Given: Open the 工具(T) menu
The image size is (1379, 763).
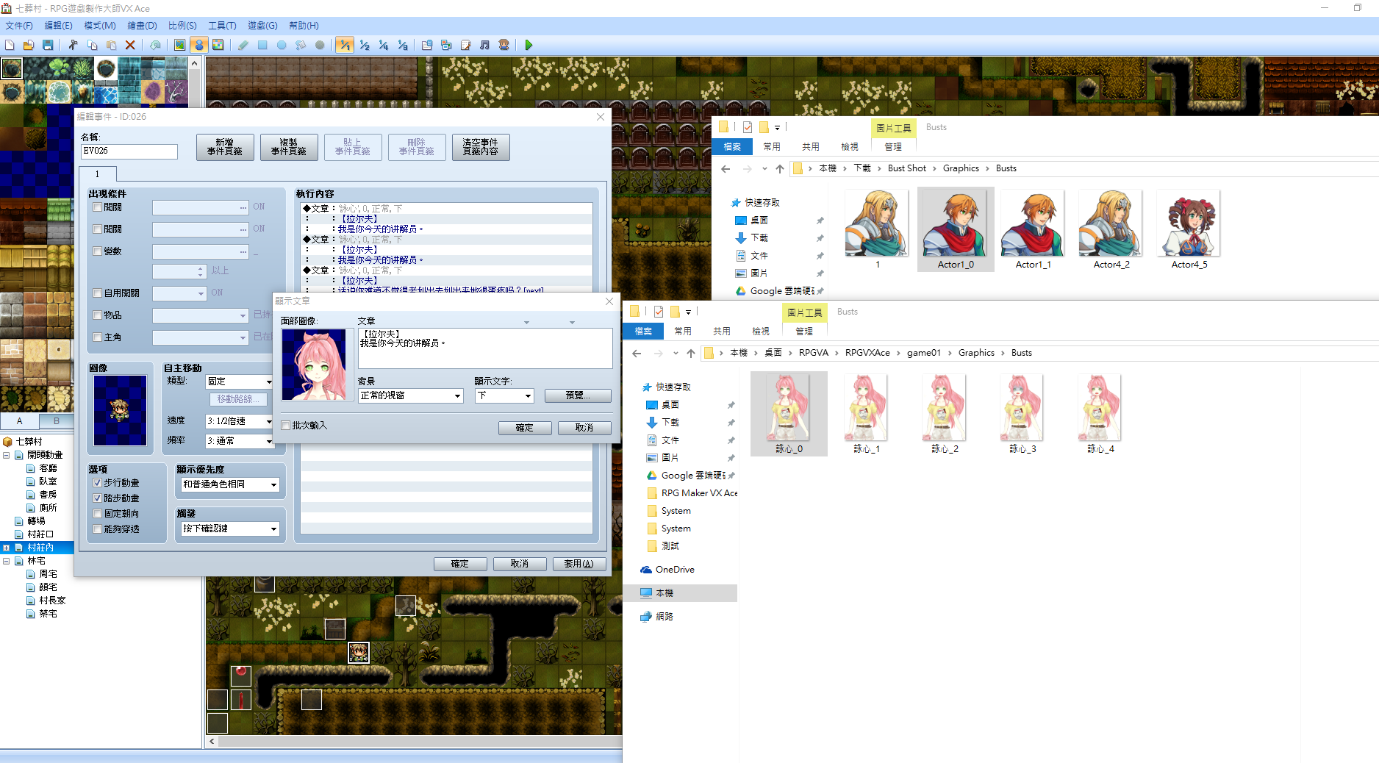Looking at the screenshot, I should pyautogui.click(x=222, y=25).
